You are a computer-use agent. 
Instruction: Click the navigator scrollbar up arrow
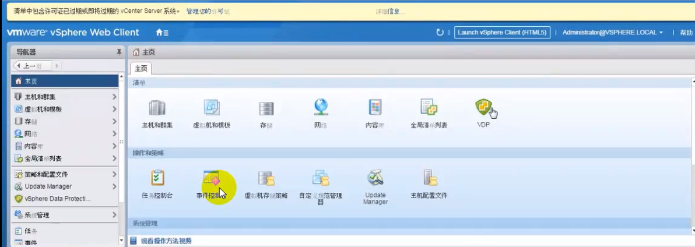point(122,77)
